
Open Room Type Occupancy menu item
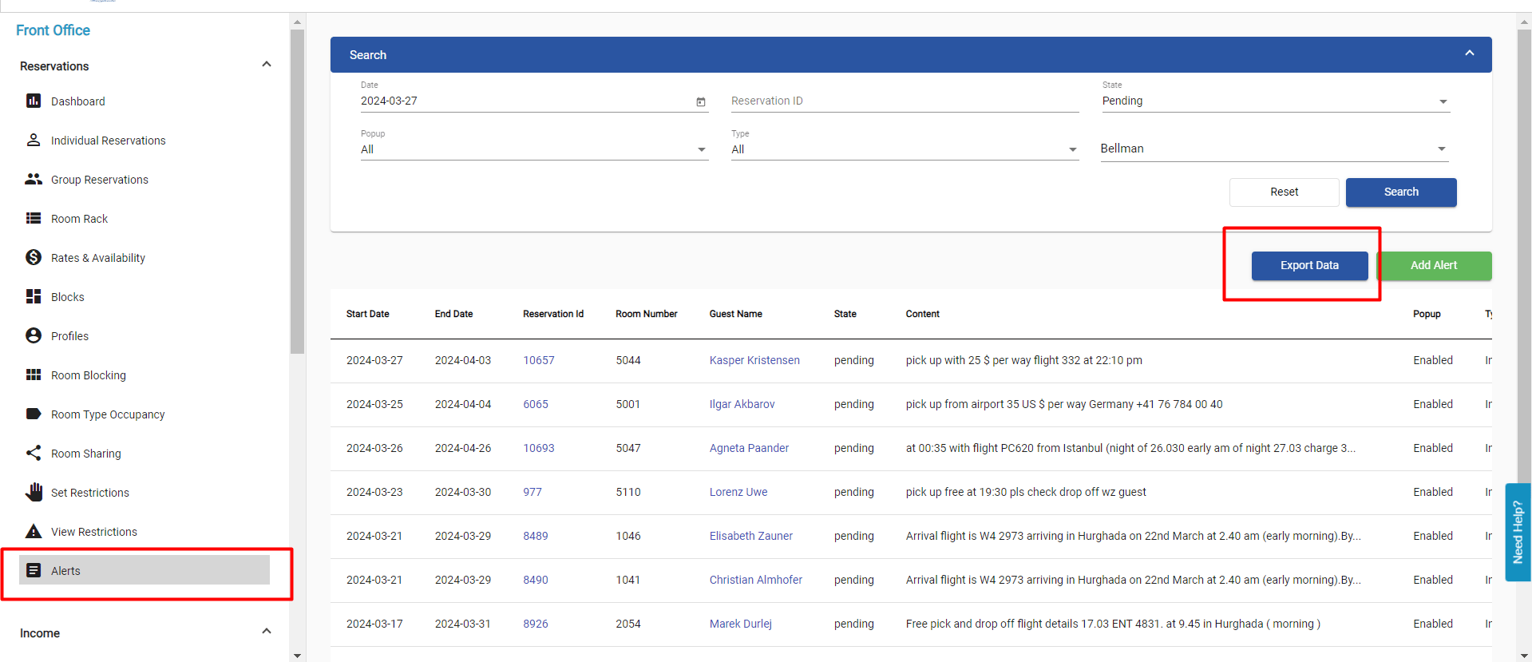tap(108, 414)
